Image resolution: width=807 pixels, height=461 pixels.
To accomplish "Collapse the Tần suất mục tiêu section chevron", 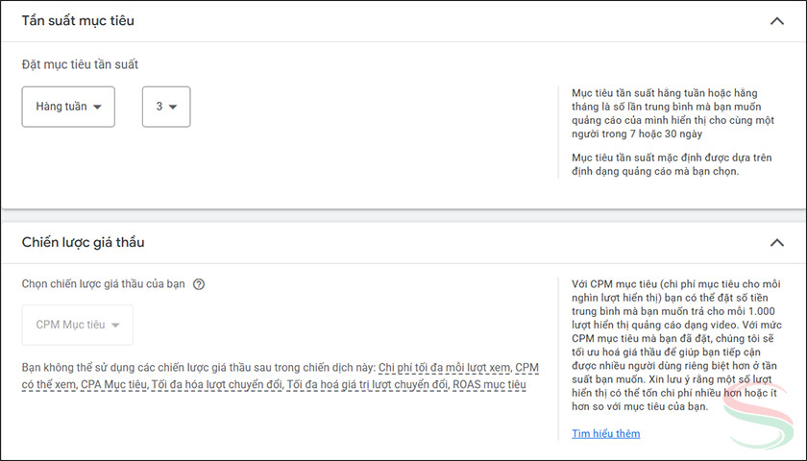I will click(x=776, y=21).
